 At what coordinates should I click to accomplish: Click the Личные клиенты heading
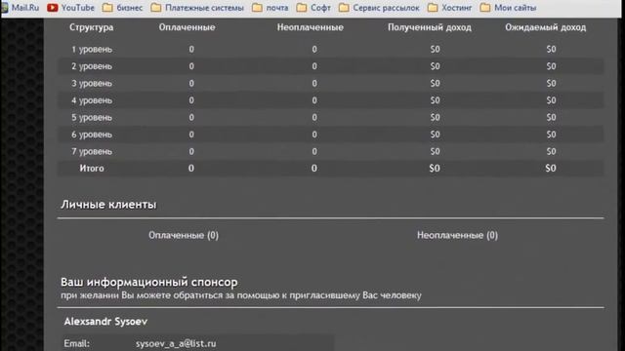click(x=108, y=205)
